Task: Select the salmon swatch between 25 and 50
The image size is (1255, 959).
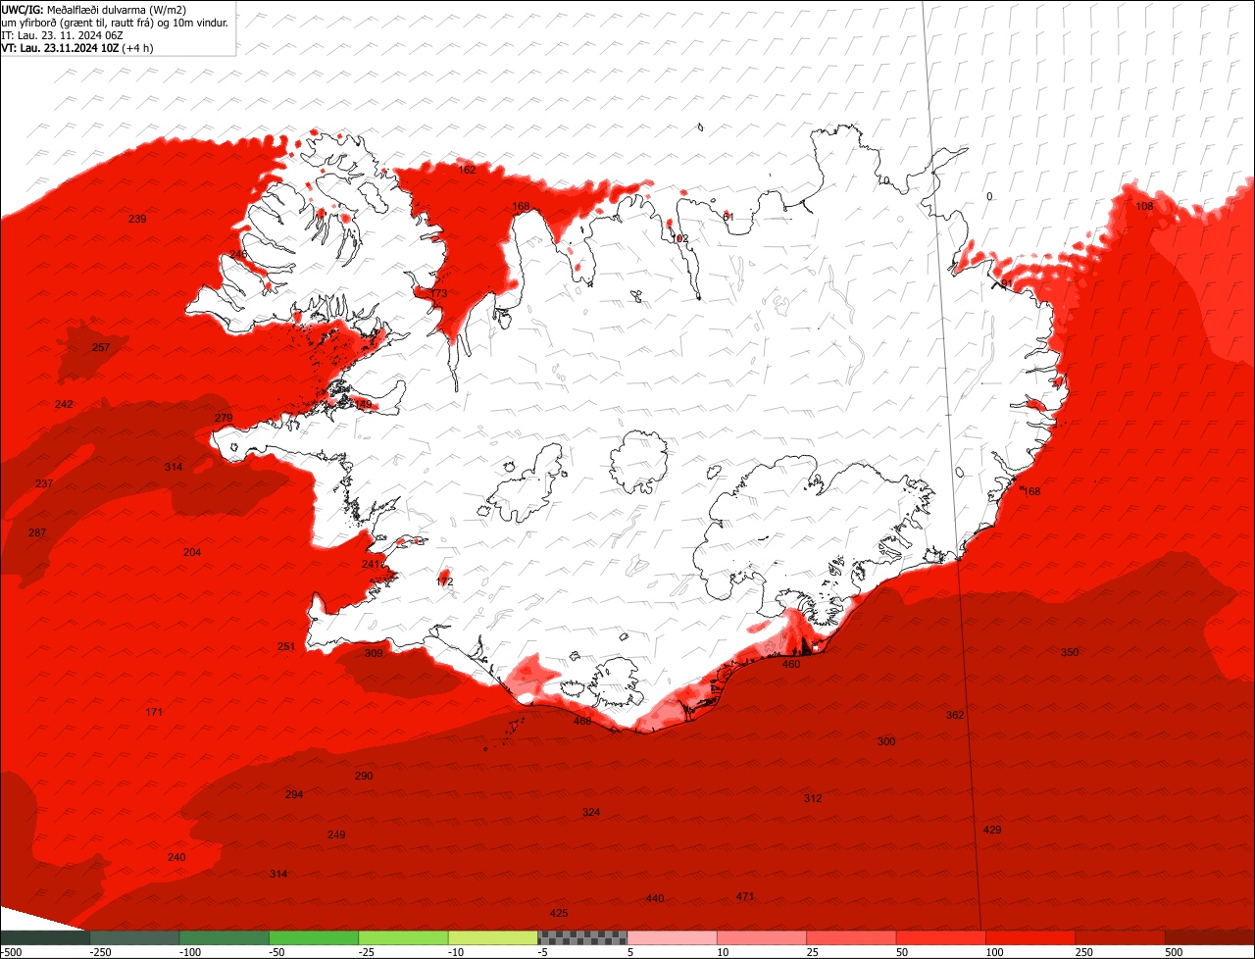Action: point(852,937)
